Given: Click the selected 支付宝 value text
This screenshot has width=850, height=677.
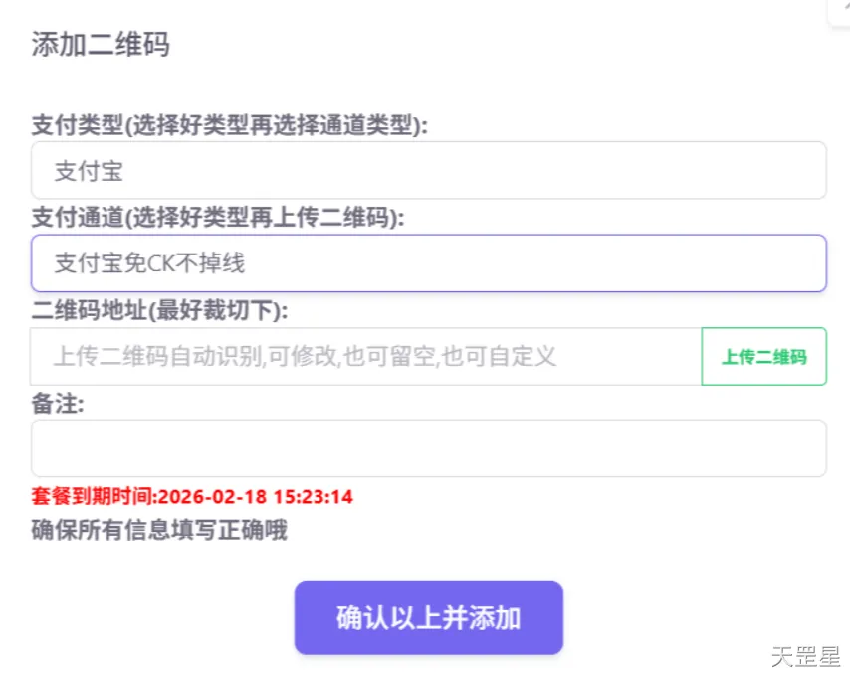Looking at the screenshot, I should click(x=89, y=171).
